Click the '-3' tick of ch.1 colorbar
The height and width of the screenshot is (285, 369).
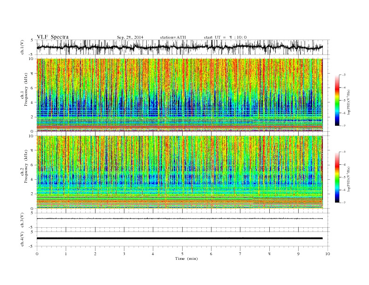[344, 75]
